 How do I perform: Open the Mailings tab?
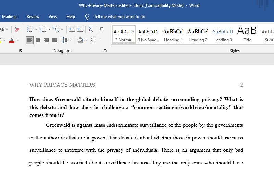coord(10,17)
